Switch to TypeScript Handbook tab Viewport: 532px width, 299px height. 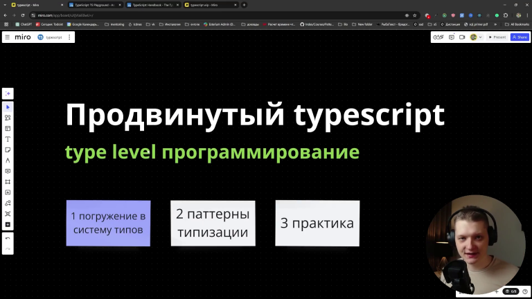click(x=153, y=5)
